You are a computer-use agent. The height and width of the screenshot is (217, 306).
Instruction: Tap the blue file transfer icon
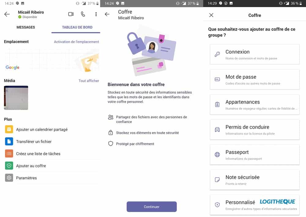point(9,142)
